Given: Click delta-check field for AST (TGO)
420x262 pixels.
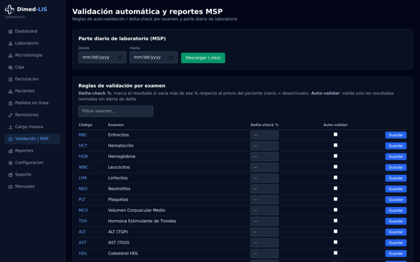Looking at the screenshot, I should click(265, 243).
